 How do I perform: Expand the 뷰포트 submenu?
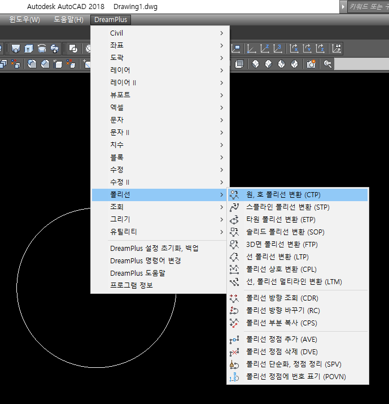tap(160, 95)
